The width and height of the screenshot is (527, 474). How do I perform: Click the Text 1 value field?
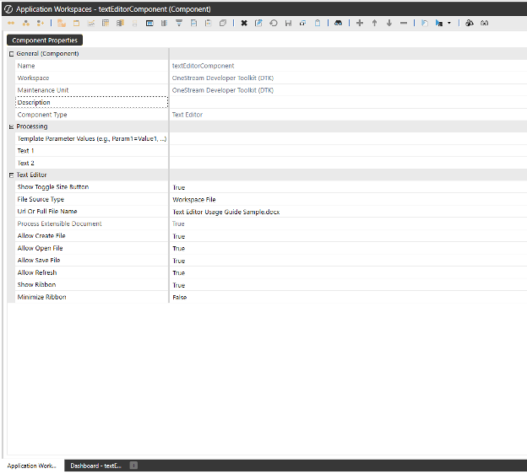click(x=348, y=151)
